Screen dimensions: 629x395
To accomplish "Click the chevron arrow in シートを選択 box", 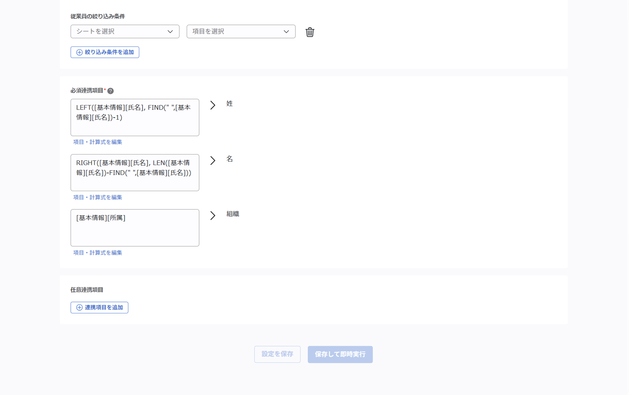I will [x=170, y=31].
